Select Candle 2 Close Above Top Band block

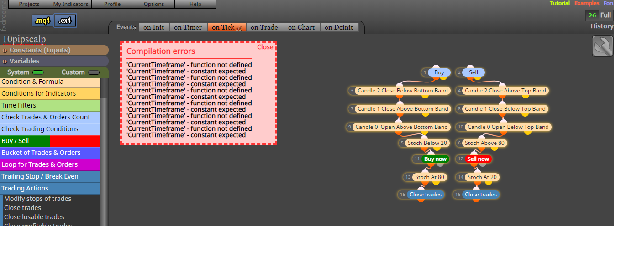[505, 91]
